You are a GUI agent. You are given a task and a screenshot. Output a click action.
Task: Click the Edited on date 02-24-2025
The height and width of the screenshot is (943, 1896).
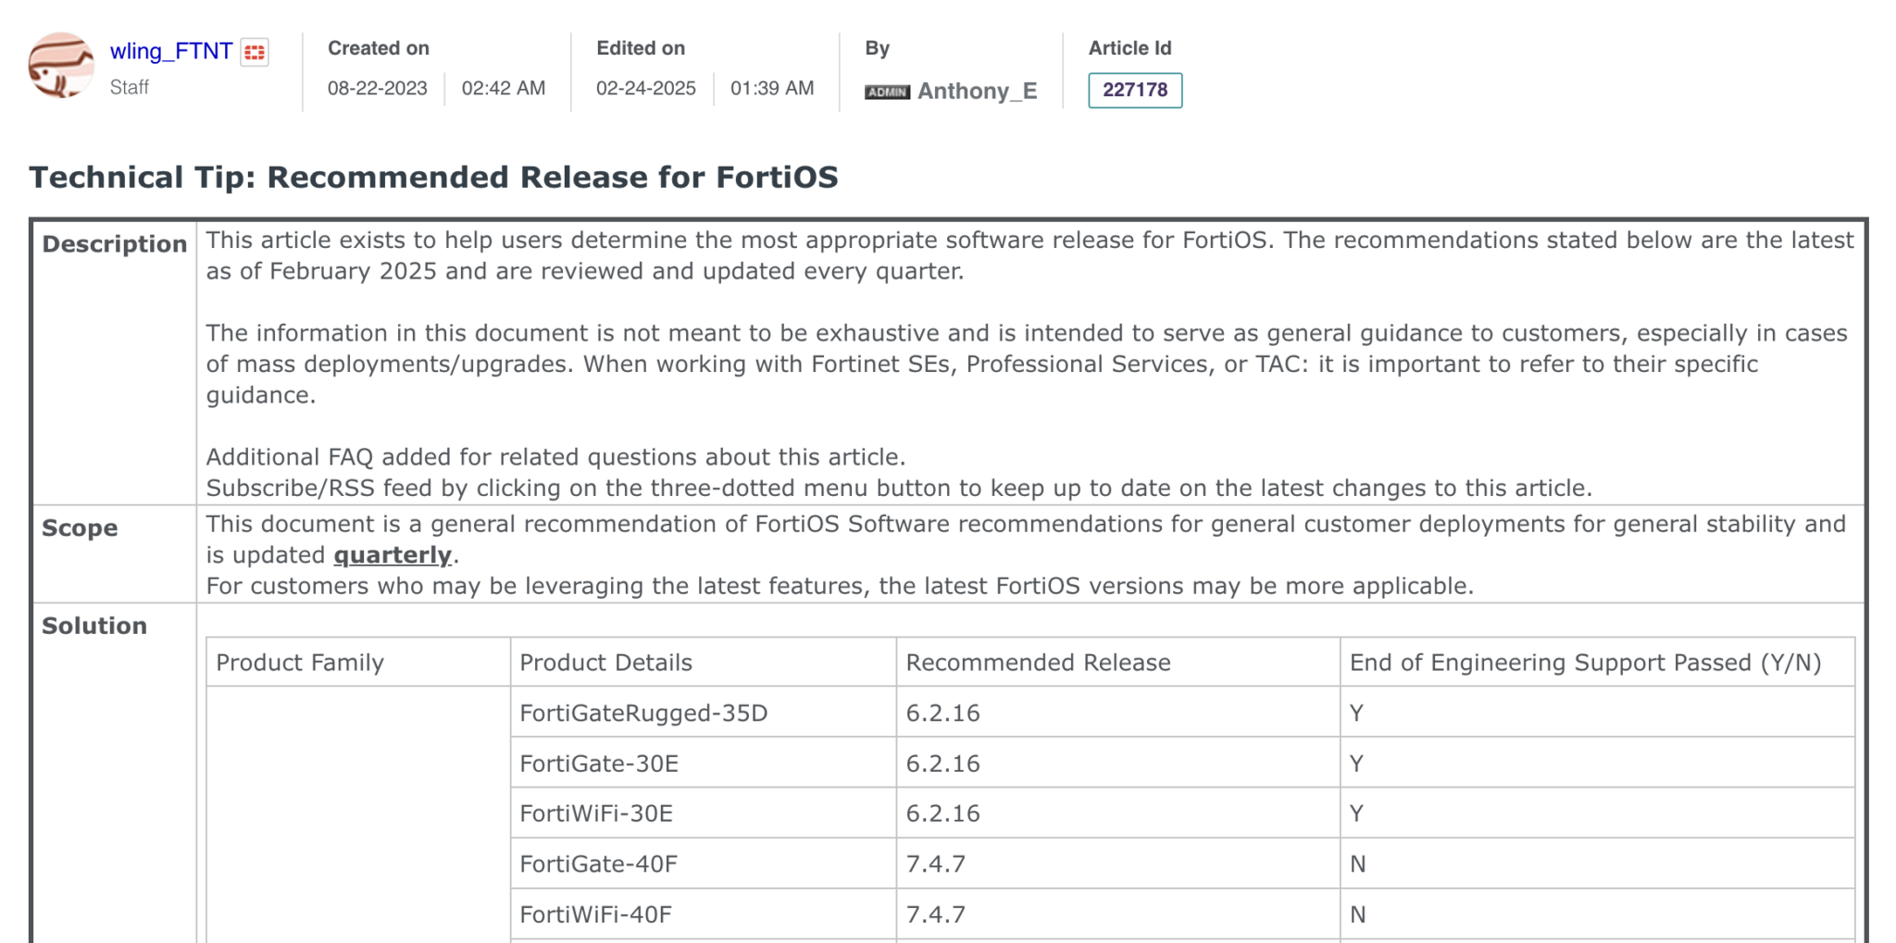[x=645, y=88]
